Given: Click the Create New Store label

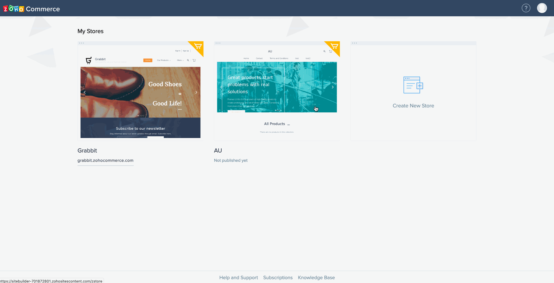Looking at the screenshot, I should tap(413, 106).
